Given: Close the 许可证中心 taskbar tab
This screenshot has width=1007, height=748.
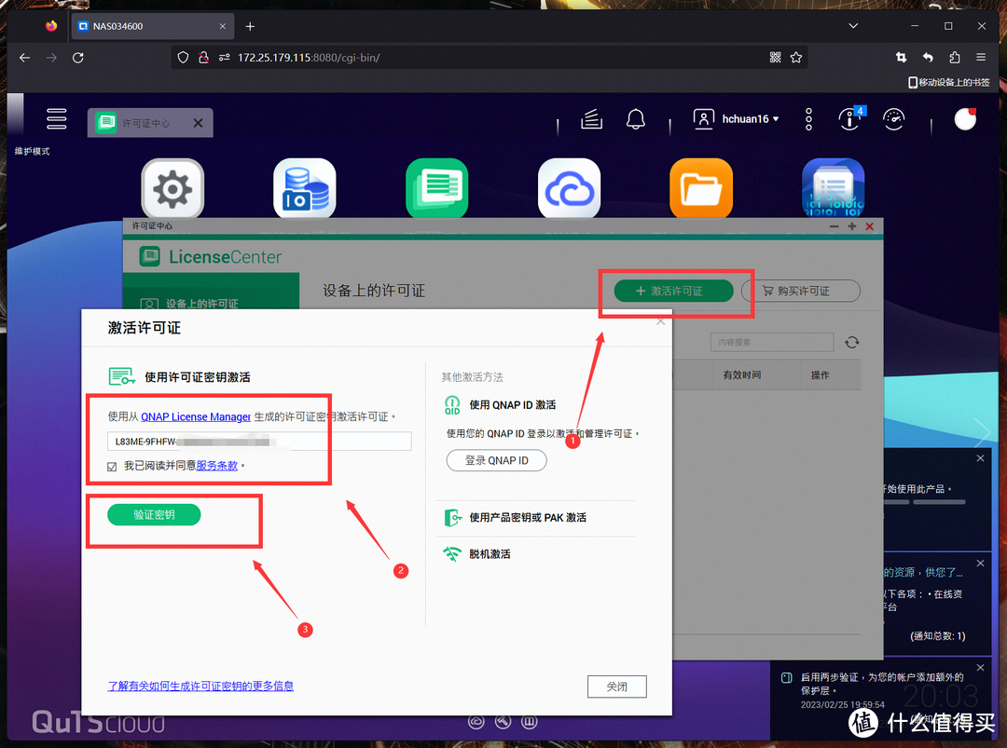Looking at the screenshot, I should 199,123.
